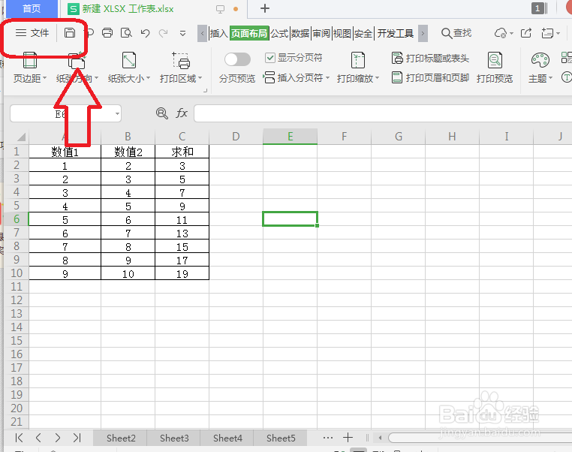Add a new sheet with the plus button
Viewport: 572px width, 452px height.
click(x=348, y=437)
